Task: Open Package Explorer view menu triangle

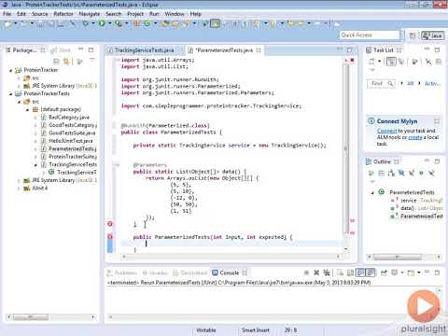Action: point(92,60)
